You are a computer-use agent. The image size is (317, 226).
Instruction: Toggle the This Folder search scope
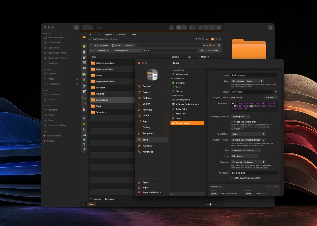(x=102, y=45)
